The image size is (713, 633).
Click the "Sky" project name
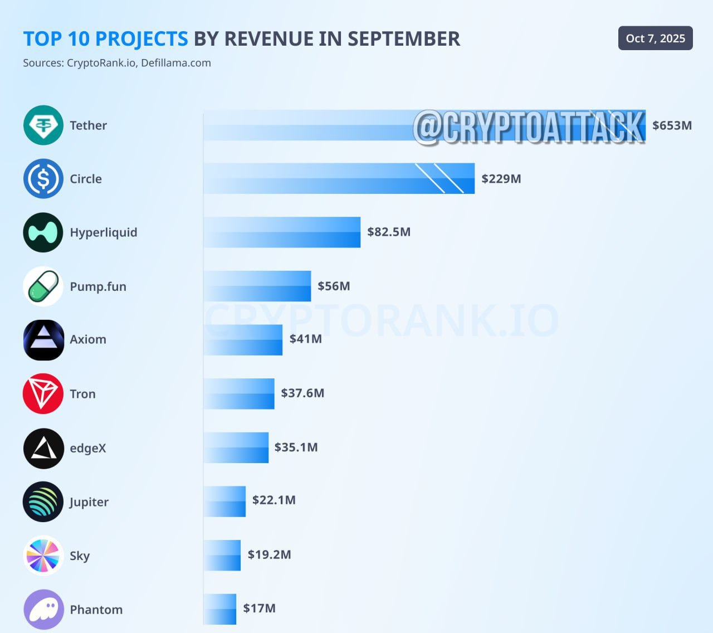coord(80,556)
